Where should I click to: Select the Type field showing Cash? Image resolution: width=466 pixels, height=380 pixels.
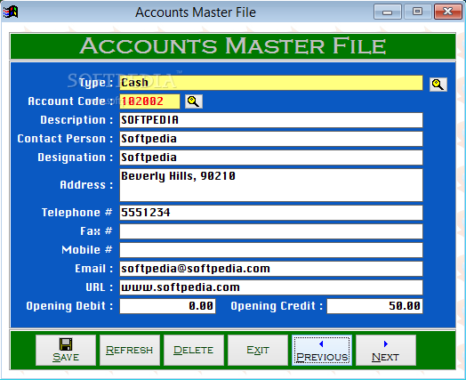point(271,83)
